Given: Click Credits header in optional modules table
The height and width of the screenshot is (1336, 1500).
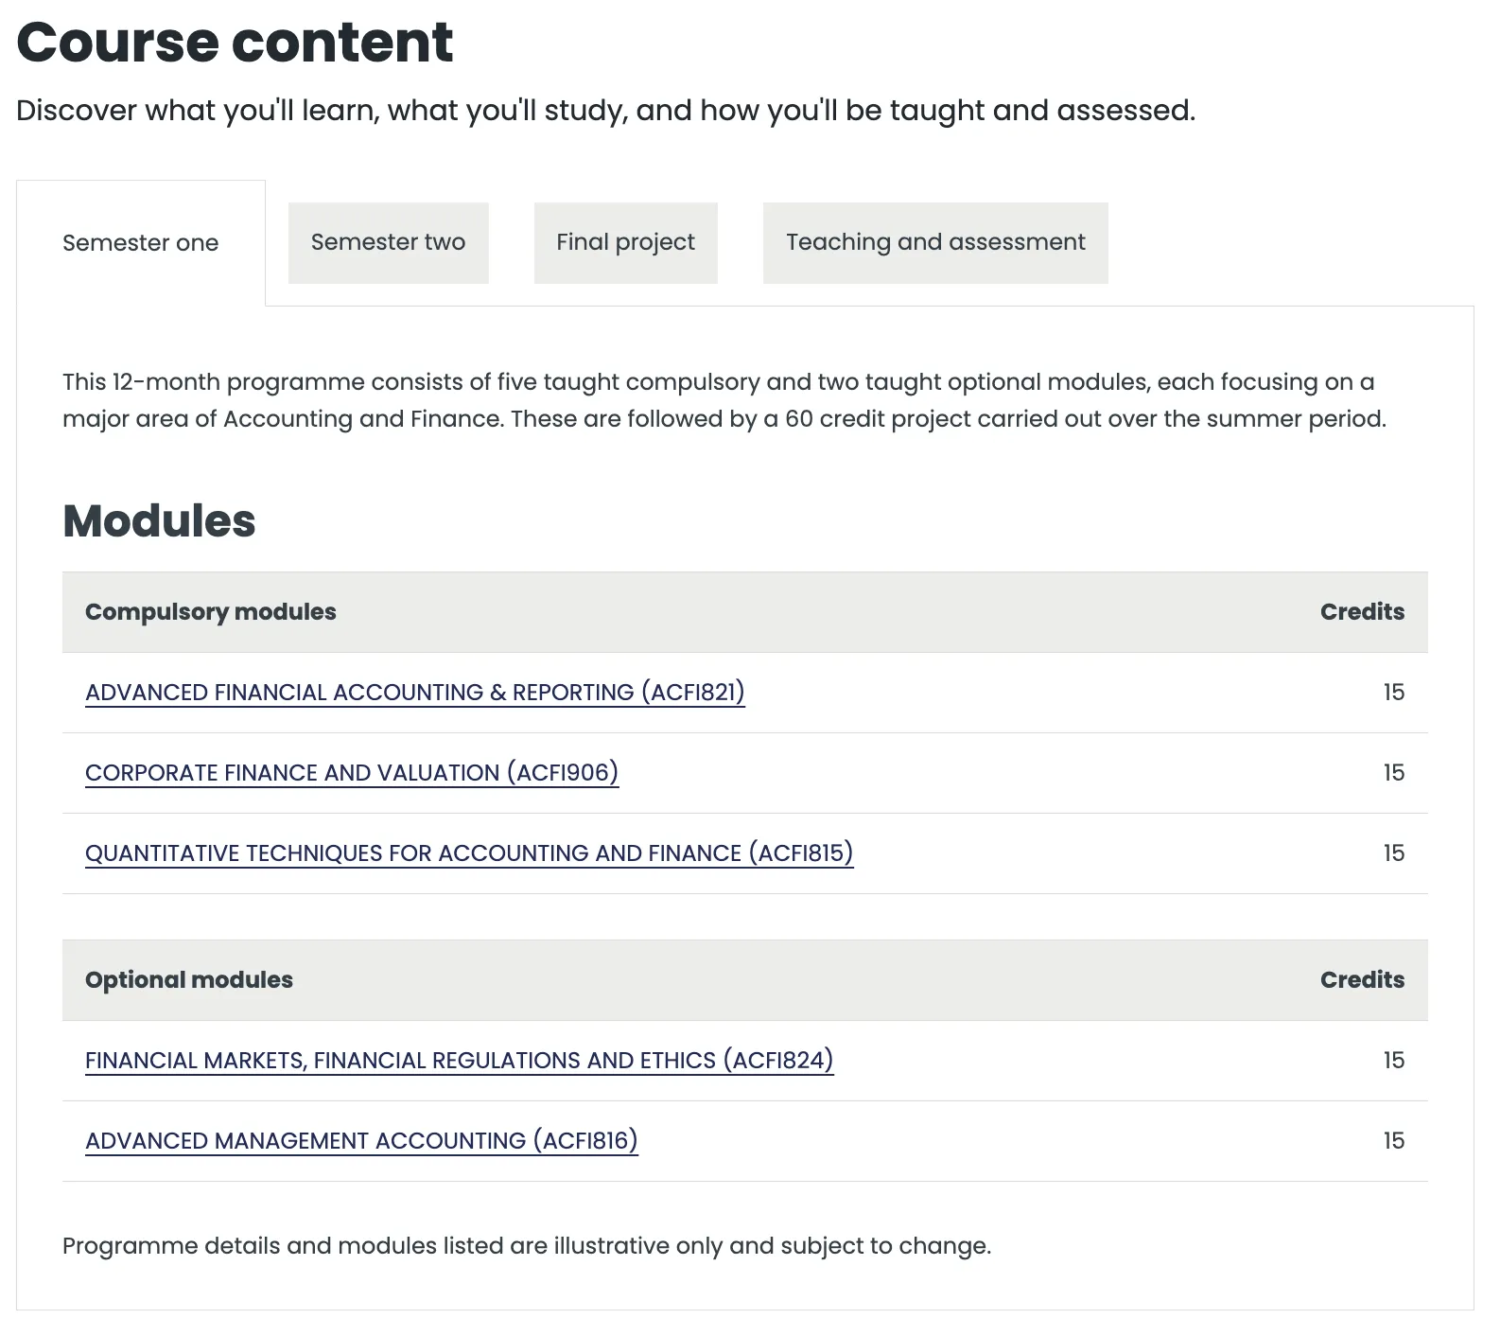Looking at the screenshot, I should [x=1362, y=980].
